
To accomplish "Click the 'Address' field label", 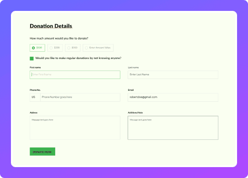I will [x=34, y=113].
